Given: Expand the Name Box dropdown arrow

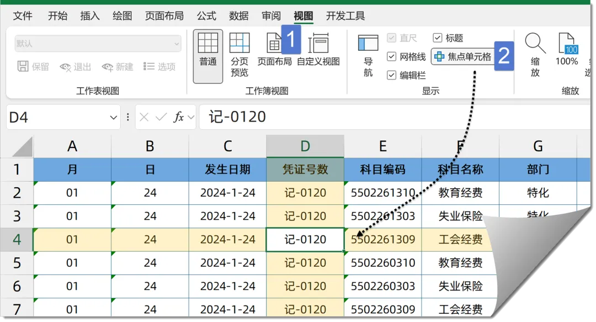Looking at the screenshot, I should [114, 117].
